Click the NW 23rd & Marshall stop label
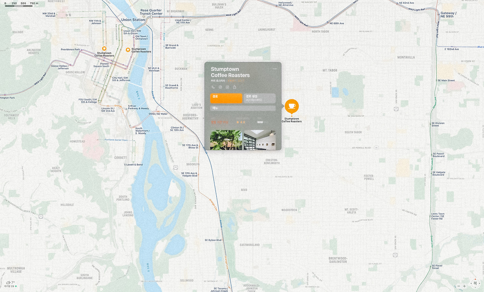Viewport: 484px width, 292px height. tap(49, 15)
